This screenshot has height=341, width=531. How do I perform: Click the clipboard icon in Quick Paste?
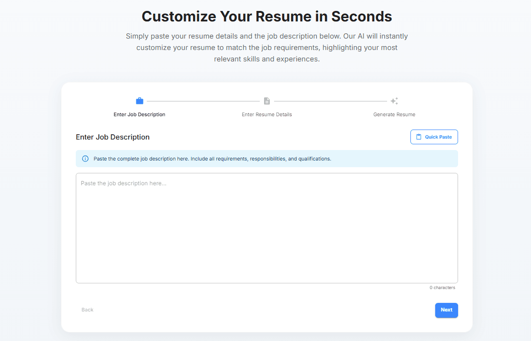(419, 137)
